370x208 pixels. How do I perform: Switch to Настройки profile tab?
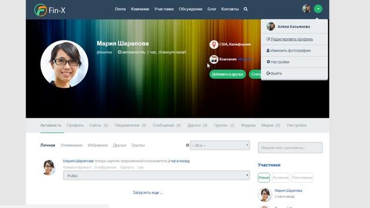tap(297, 125)
